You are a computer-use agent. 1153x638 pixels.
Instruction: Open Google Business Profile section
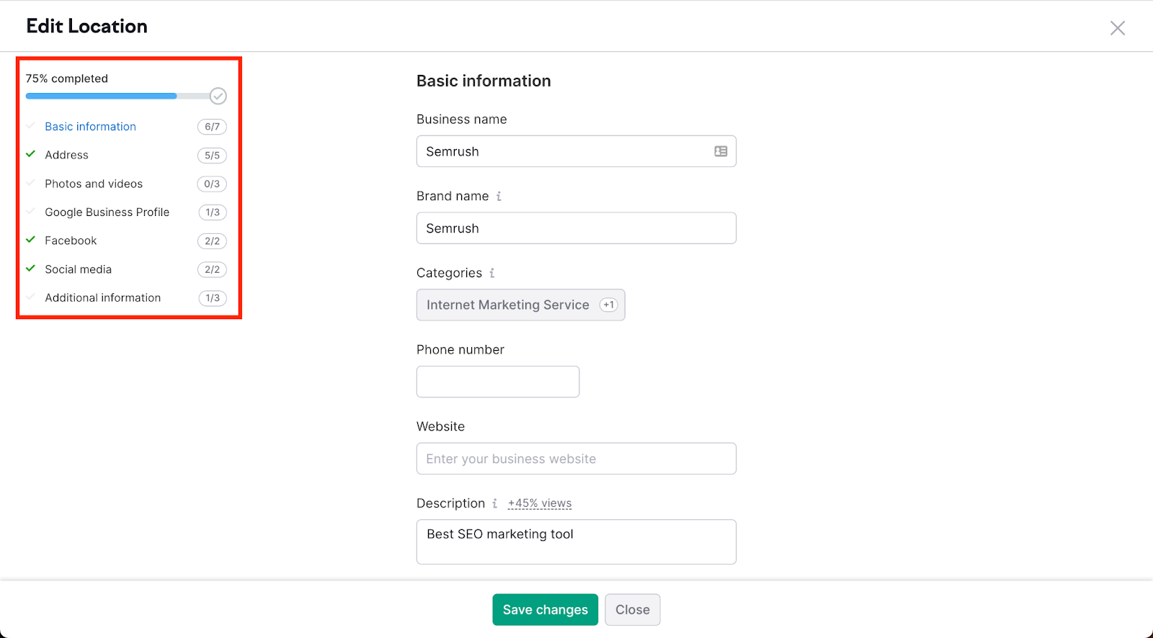[x=107, y=212]
